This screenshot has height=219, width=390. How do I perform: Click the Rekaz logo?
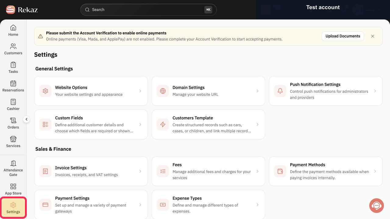[22, 10]
